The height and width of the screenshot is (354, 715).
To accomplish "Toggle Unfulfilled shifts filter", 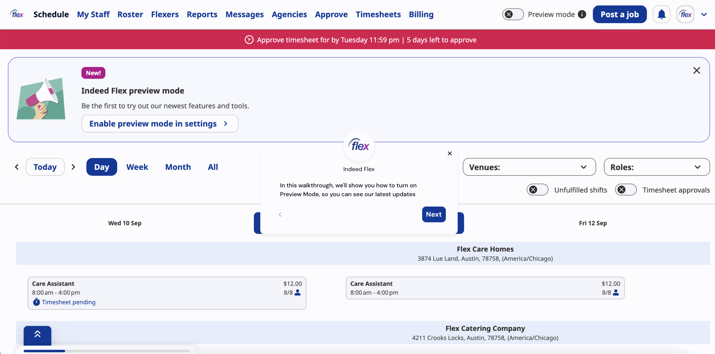I will coord(537,190).
